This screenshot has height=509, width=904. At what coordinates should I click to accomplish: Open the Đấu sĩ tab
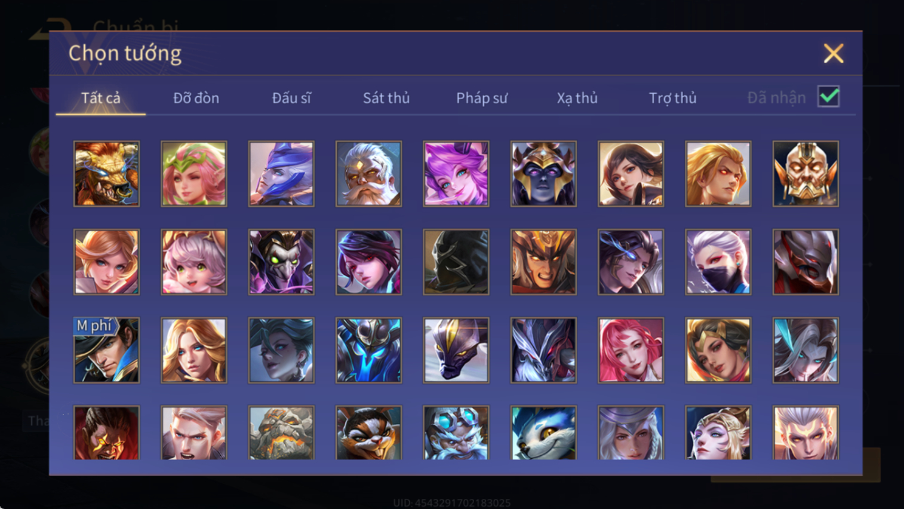point(291,98)
